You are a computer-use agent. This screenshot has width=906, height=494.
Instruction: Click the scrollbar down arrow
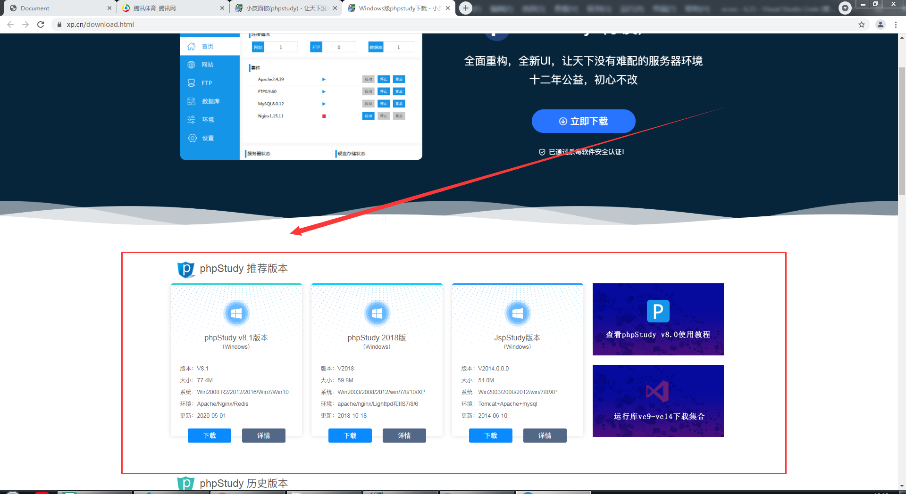point(902,486)
